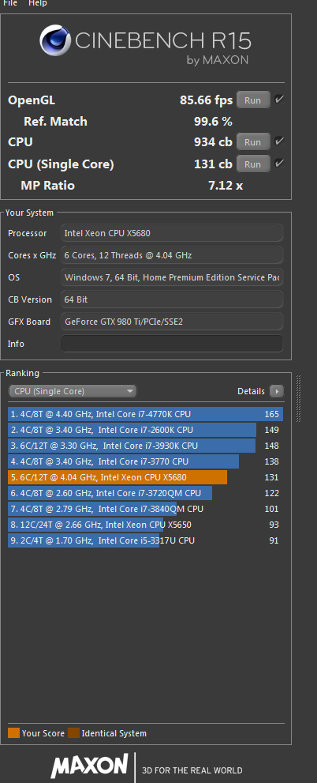
Task: Select ranking row Intel Core i7-2600K CPU
Action: click(146, 430)
